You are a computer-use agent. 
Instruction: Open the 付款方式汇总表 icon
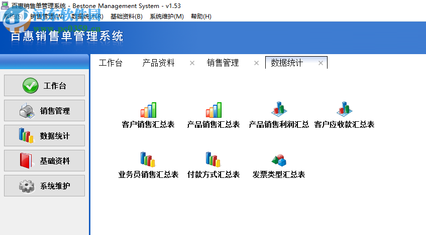[x=213, y=159]
